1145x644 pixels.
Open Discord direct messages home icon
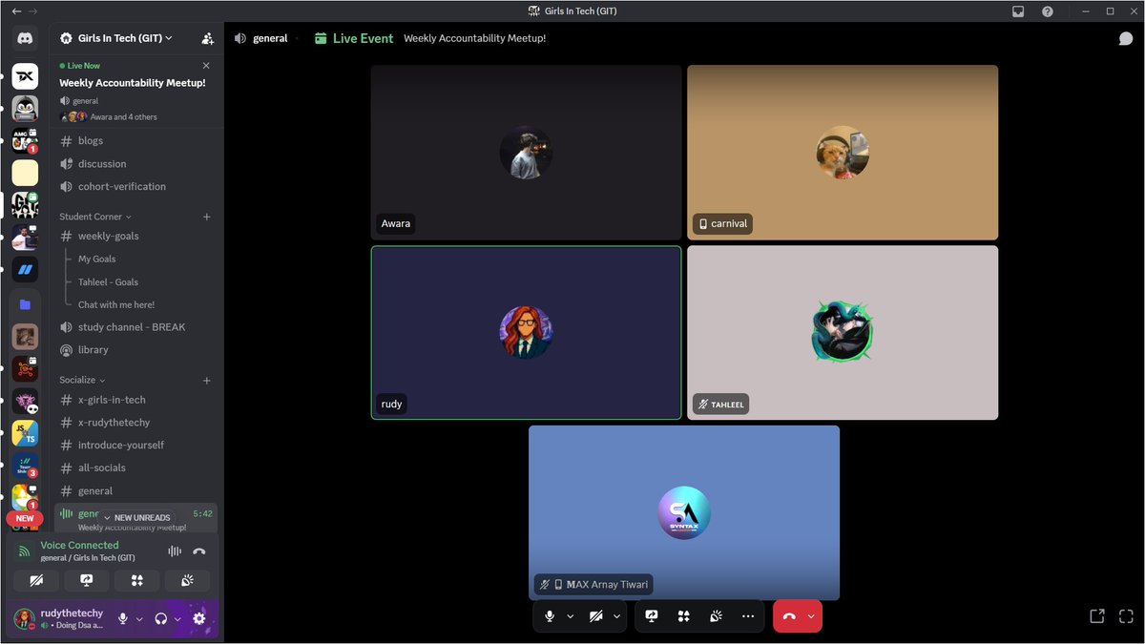[25, 39]
